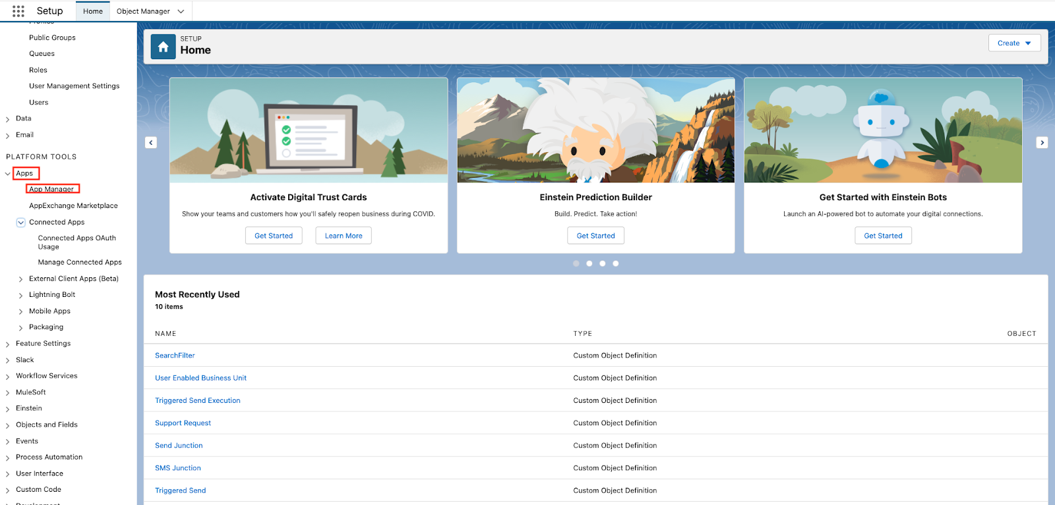Viewport: 1055px width, 505px height.
Task: Go to previous carousel slide arrow
Action: pyautogui.click(x=151, y=142)
